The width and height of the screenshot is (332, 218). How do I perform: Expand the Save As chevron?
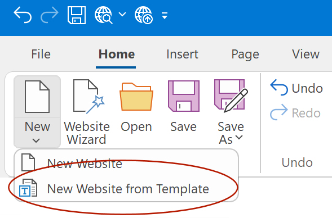239,138
